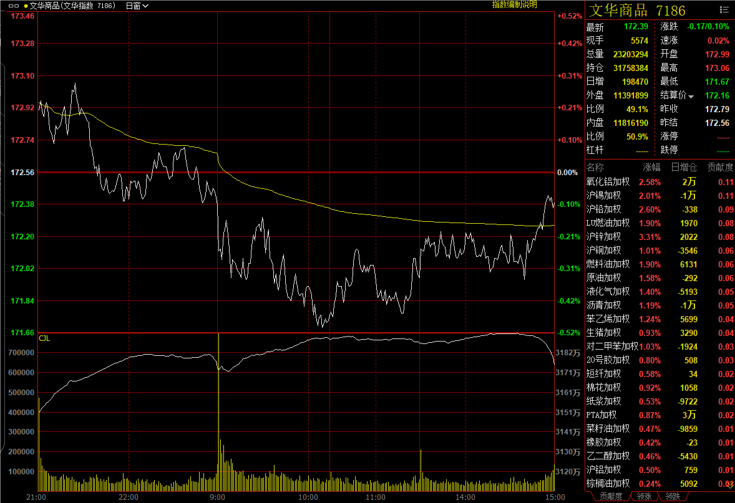Switch to the 贡献度 tab
The height and width of the screenshot is (503, 735).
610,497
